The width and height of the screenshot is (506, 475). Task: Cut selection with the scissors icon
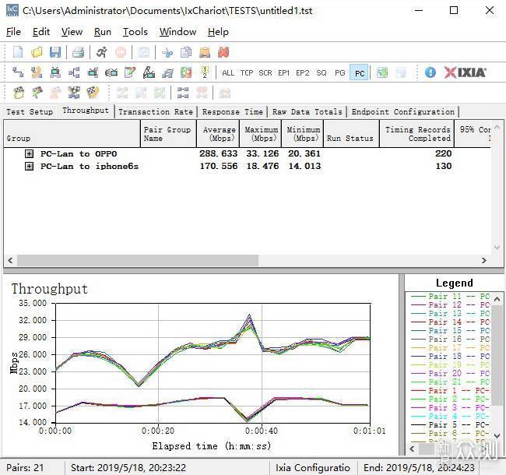coord(167,52)
